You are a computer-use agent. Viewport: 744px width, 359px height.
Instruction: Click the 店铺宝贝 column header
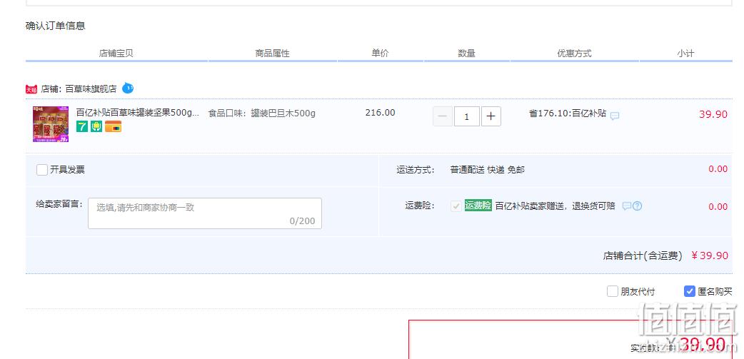116,54
